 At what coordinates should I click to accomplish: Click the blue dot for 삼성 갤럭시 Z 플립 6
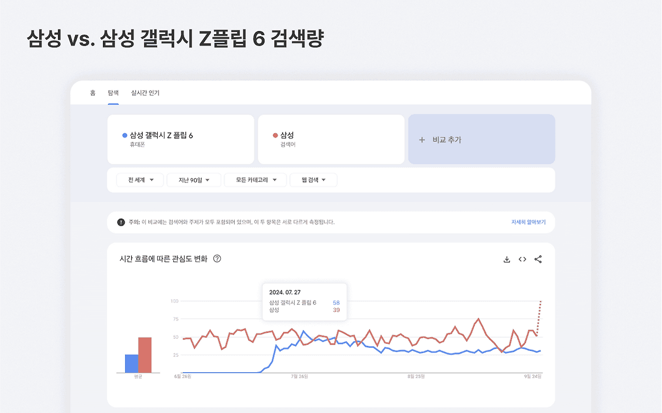coord(125,135)
